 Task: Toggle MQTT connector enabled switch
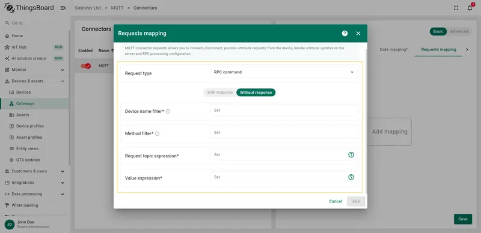(x=85, y=66)
